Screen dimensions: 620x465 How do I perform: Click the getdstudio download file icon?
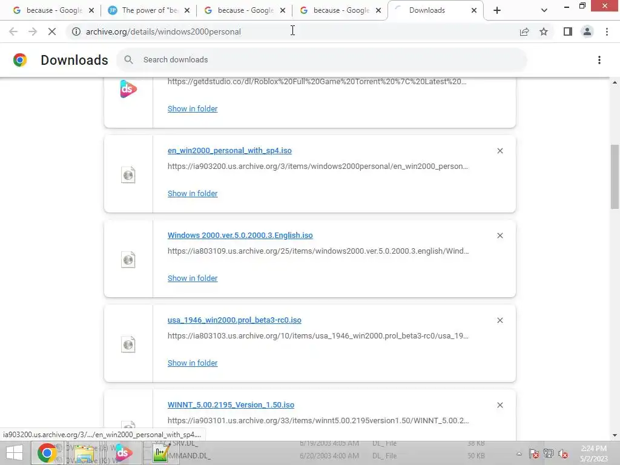tap(128, 88)
